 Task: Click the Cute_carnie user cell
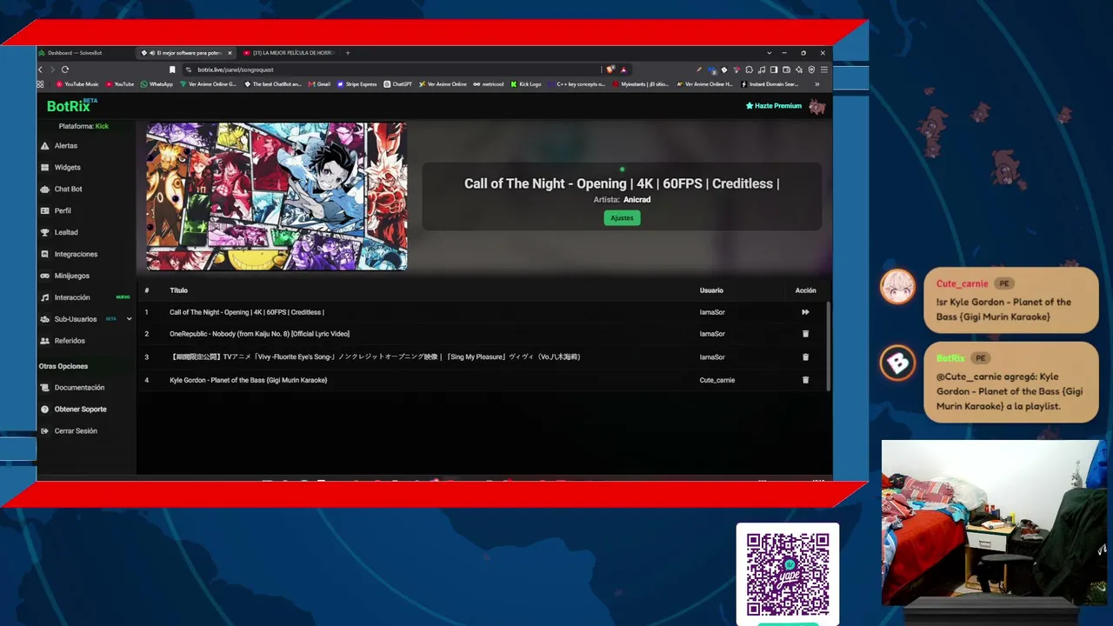point(717,380)
